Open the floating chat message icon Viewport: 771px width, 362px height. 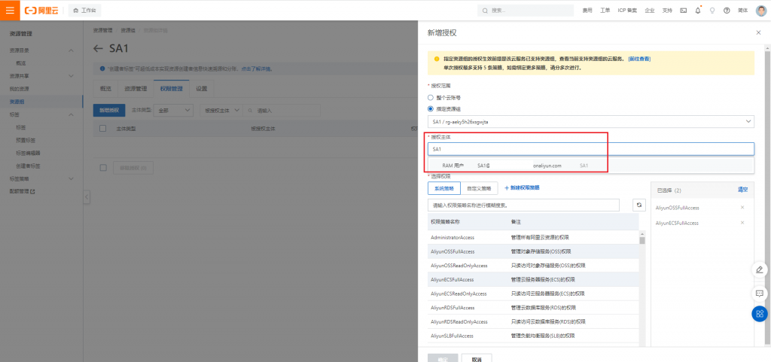[759, 294]
